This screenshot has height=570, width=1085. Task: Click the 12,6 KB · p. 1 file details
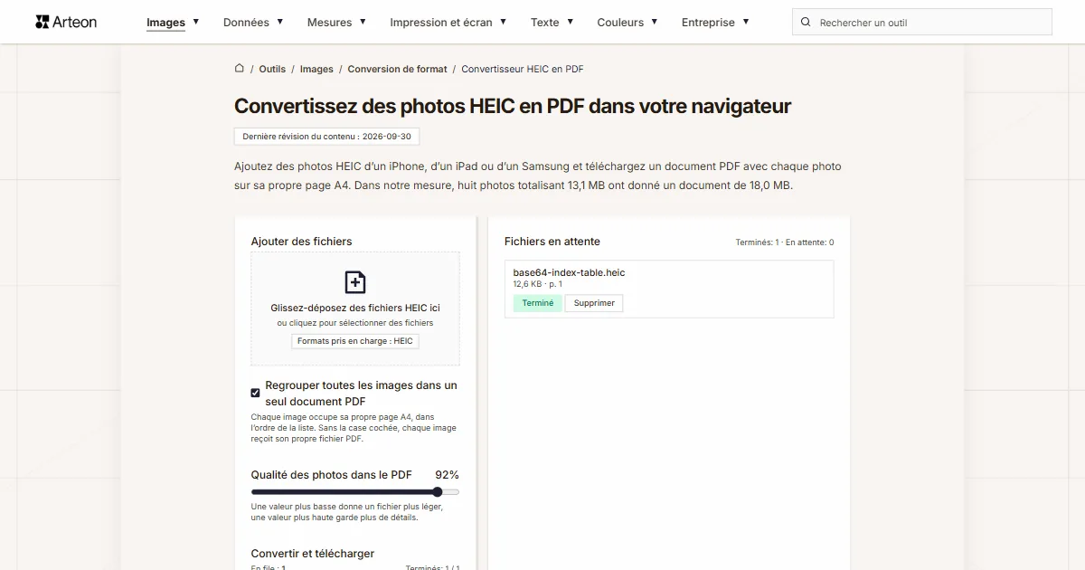[x=537, y=284]
